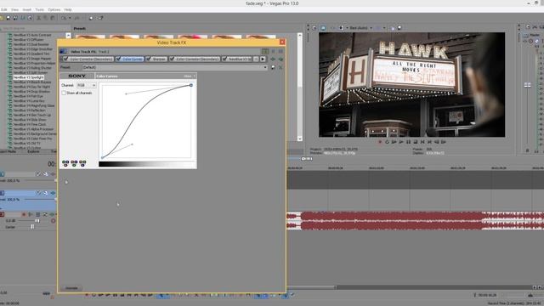Click the second curve shape preset icon
544x306 pixels.
tap(74, 163)
